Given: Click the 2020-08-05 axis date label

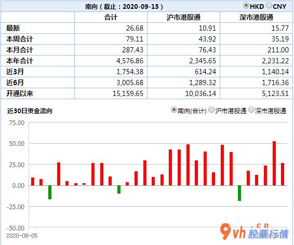Looking at the screenshot, I should [22, 236].
